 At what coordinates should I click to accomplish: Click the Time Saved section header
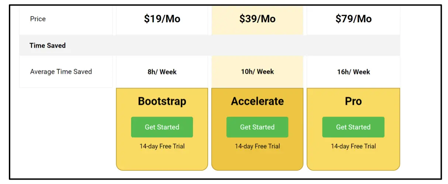pos(48,46)
